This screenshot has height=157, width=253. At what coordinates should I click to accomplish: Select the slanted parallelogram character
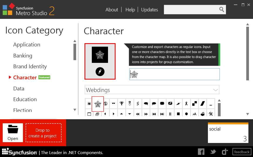(203, 104)
